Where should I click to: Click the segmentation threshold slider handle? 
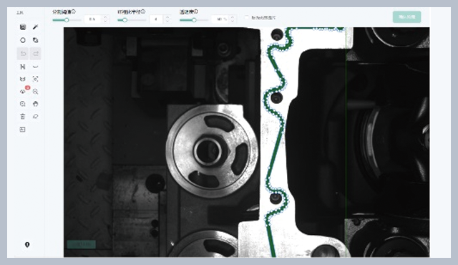67,20
